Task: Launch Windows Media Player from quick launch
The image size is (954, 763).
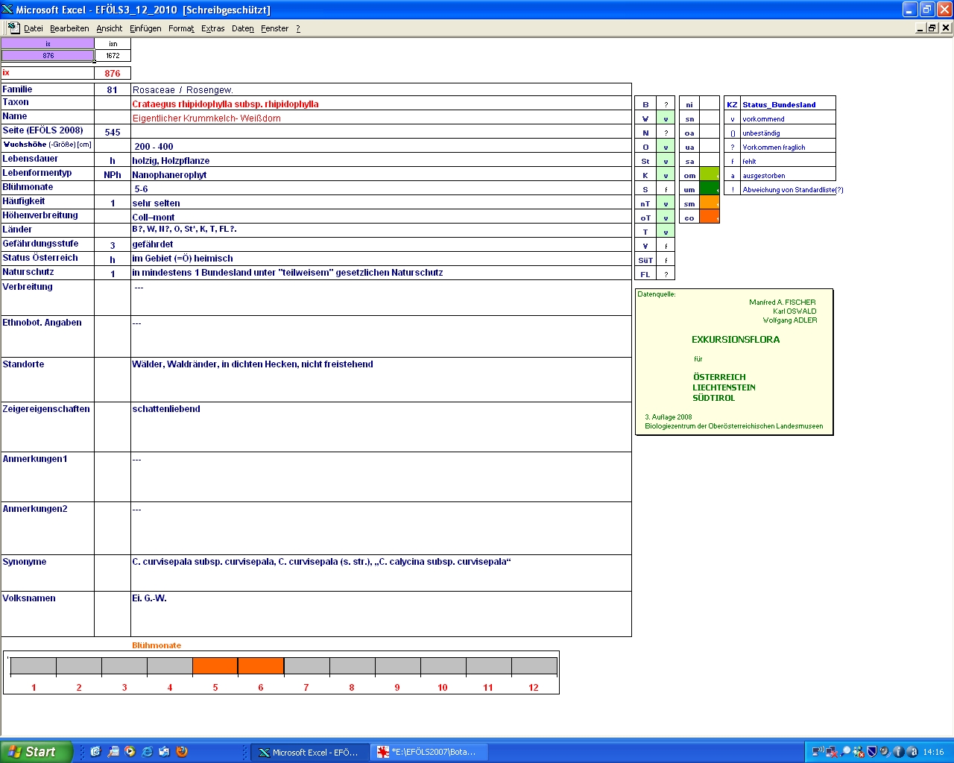Action: (x=130, y=752)
